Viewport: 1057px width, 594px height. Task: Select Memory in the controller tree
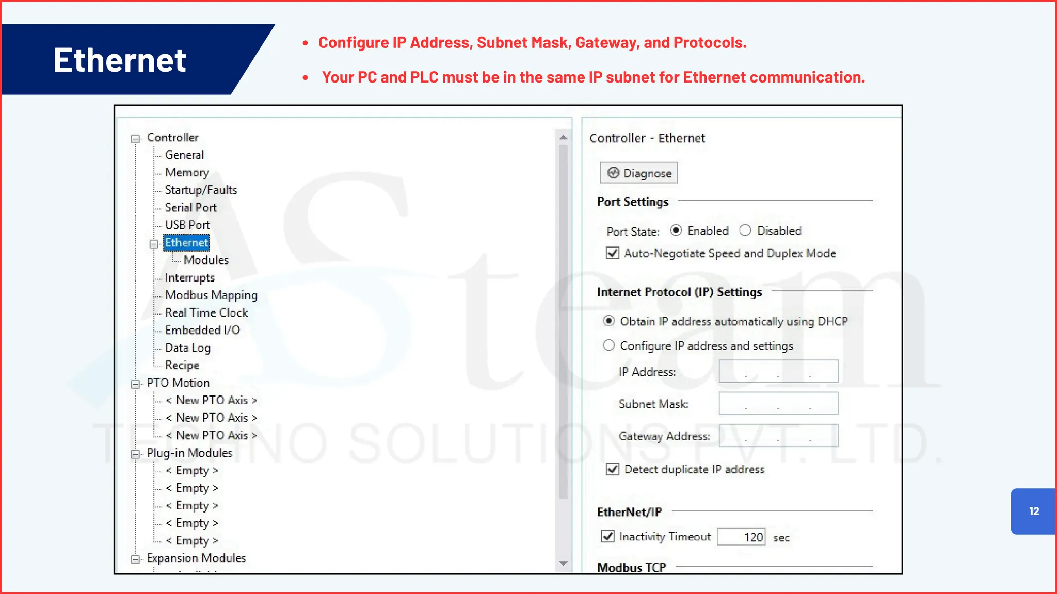coord(187,172)
